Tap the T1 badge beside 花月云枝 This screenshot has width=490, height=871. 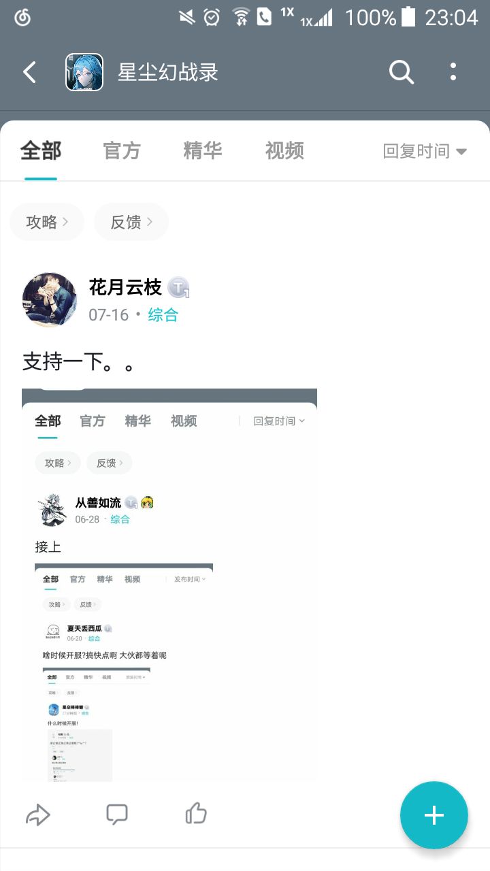coord(178,288)
